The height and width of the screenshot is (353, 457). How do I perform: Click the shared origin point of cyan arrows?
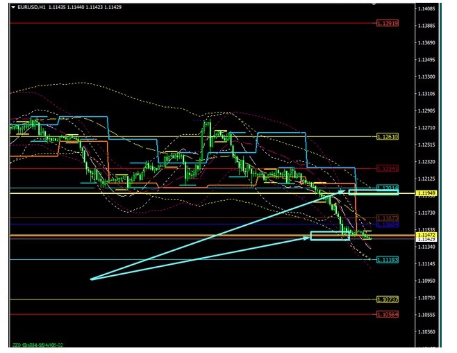click(x=91, y=279)
